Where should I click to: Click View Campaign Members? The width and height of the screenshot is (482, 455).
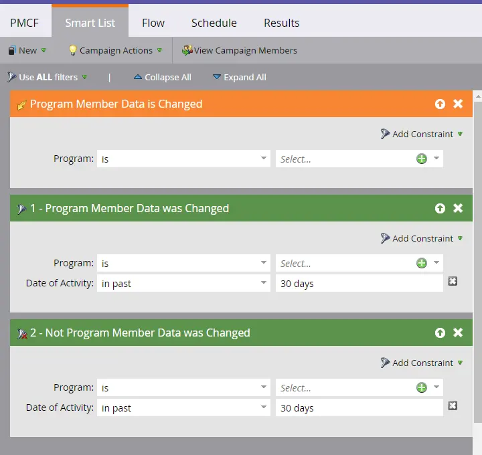[240, 50]
